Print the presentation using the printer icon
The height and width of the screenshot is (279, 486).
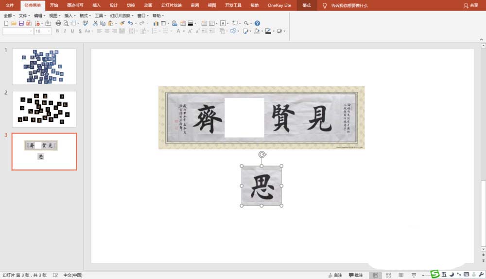[58, 23]
